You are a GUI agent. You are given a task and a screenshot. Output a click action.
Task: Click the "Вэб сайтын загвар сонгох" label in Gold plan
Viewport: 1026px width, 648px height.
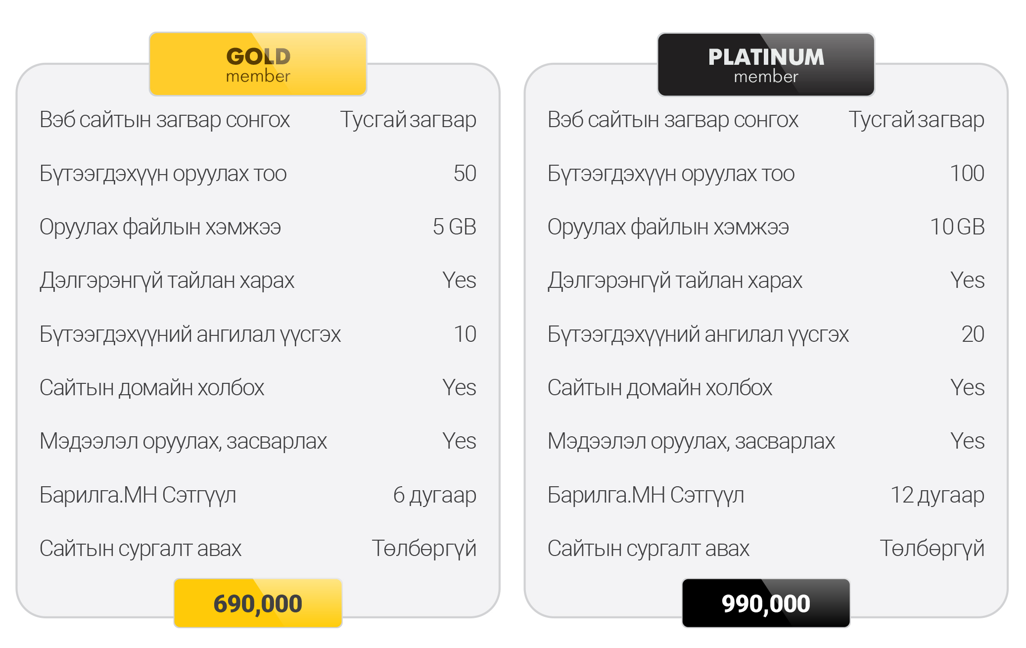point(164,120)
